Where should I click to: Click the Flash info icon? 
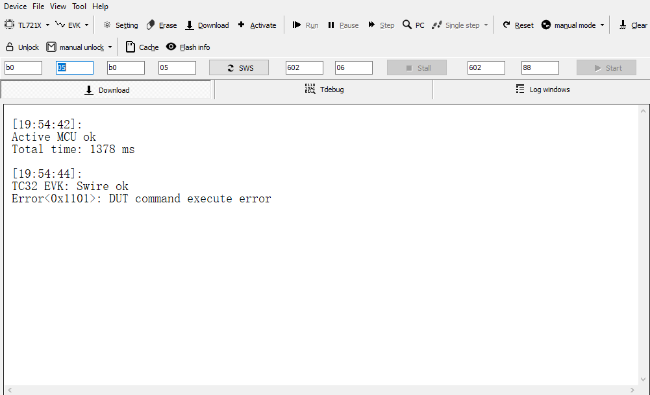(188, 47)
